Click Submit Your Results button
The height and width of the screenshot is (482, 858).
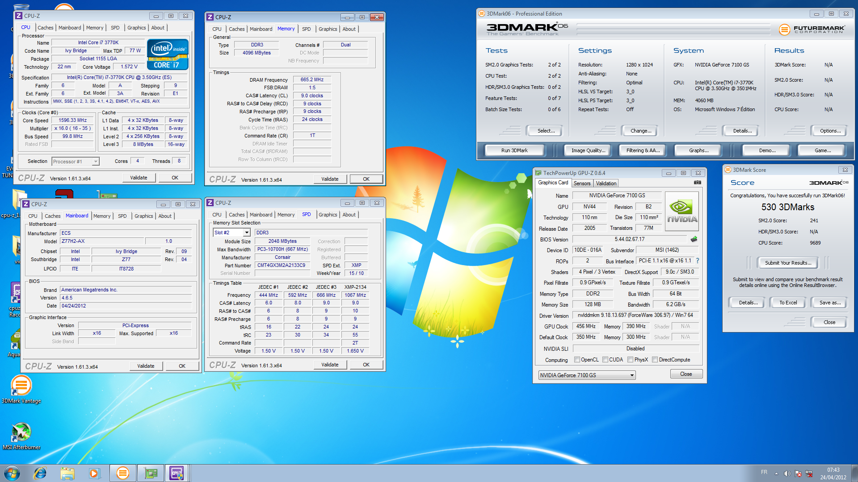pos(788,263)
